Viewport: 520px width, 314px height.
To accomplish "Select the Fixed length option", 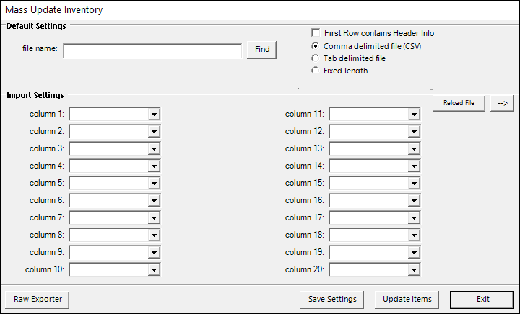I will 316,71.
